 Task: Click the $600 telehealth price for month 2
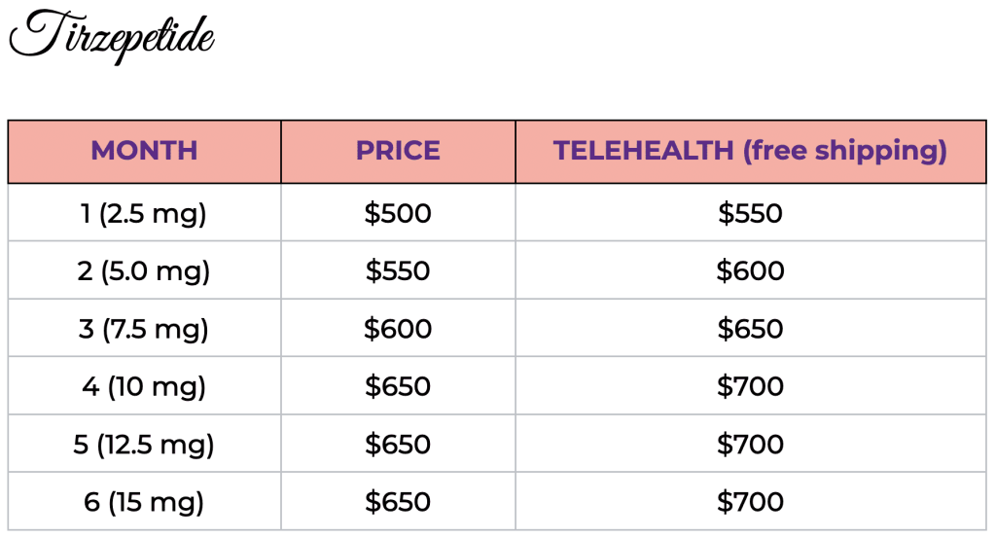point(750,270)
